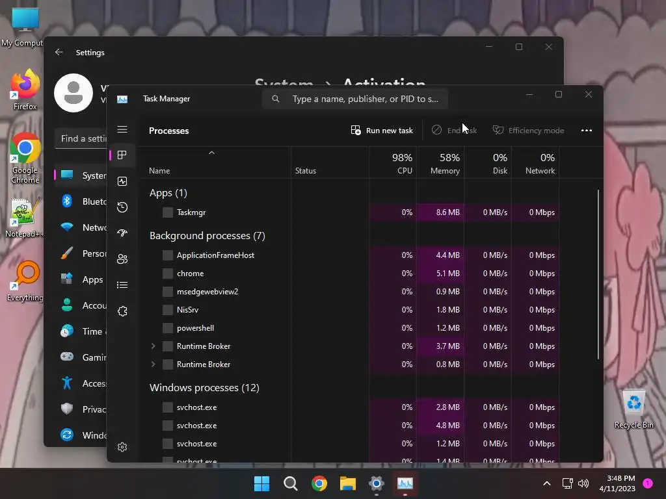Sort by CPU column header
This screenshot has height=499, width=666.
pyautogui.click(x=393, y=163)
